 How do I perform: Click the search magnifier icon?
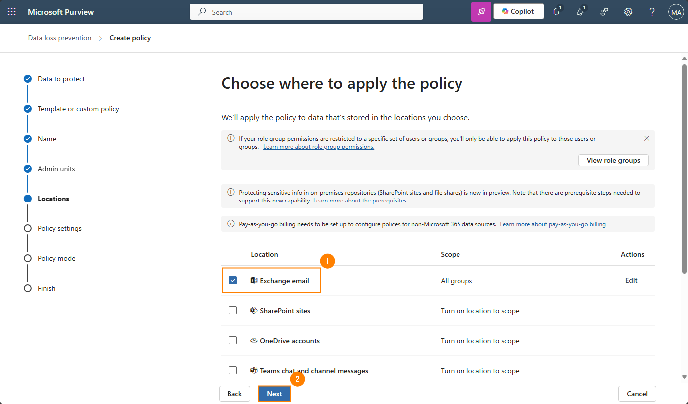pos(202,12)
